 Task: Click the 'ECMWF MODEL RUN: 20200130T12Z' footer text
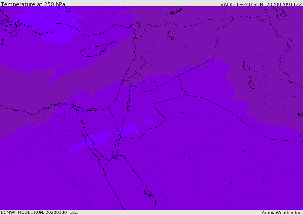39,212
